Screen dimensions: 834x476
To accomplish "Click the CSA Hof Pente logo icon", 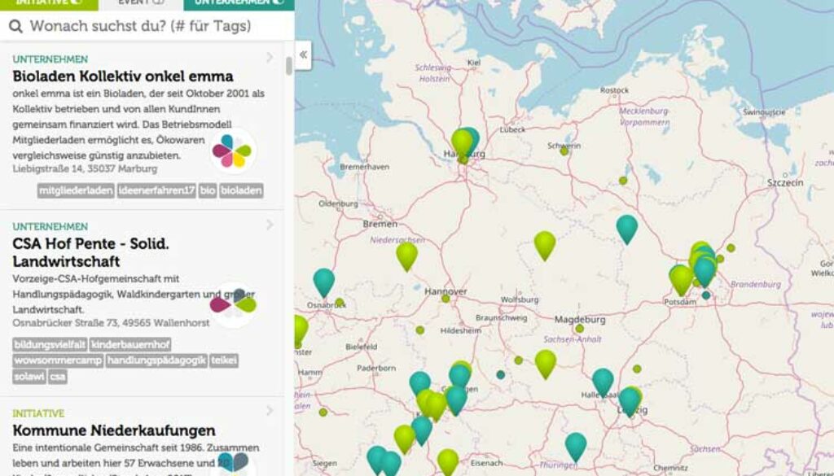I will click(x=233, y=304).
